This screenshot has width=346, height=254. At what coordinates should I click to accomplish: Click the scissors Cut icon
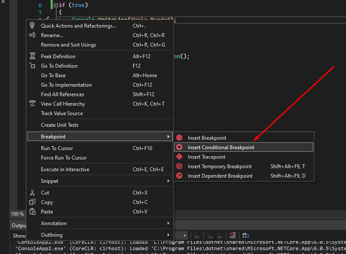click(x=32, y=193)
